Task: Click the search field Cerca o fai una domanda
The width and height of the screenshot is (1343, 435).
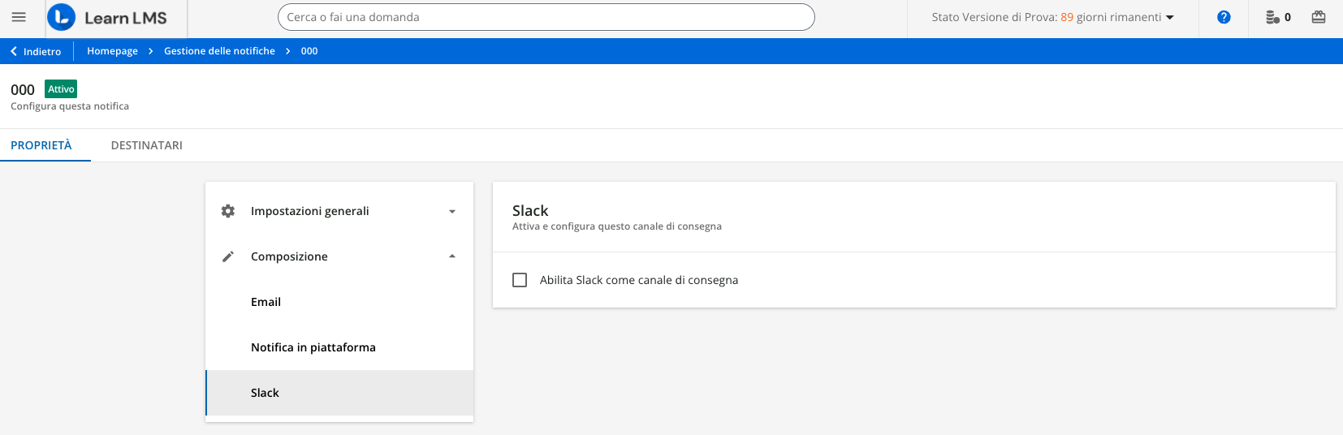Action: pyautogui.click(x=546, y=17)
